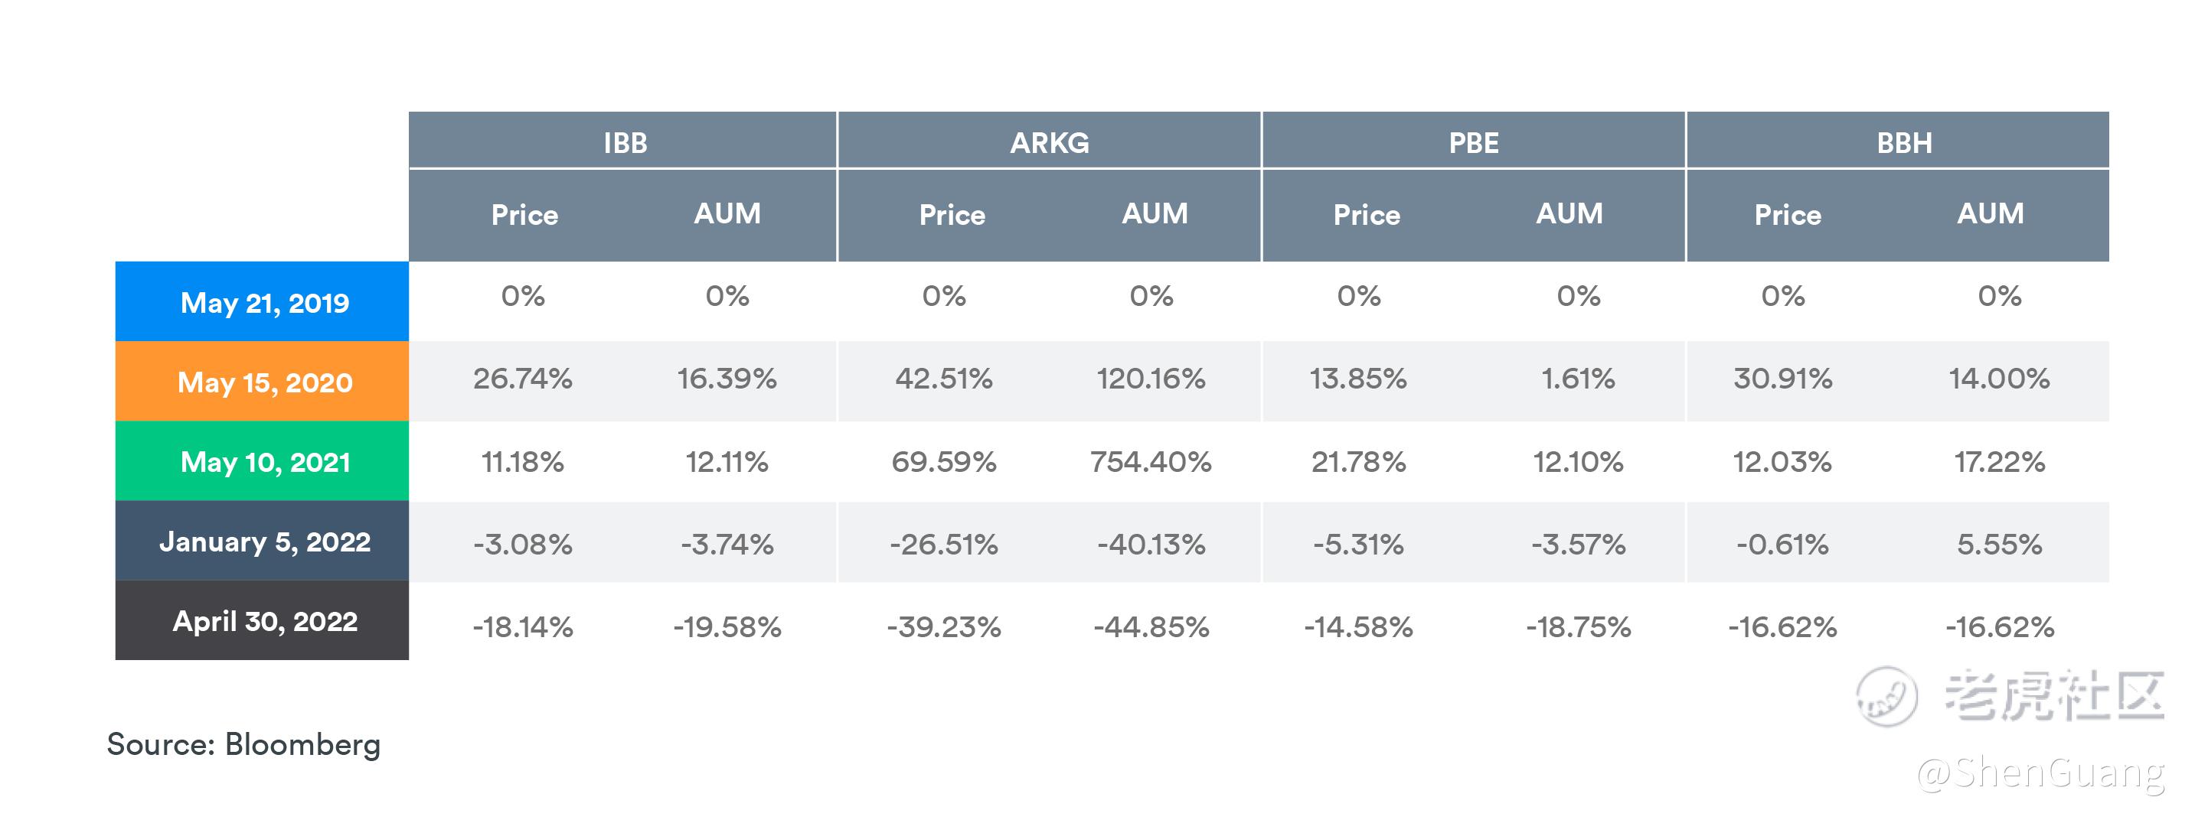Screen dimensions: 2208x823
Task: Select the -18.75% PBE AUM cell
Action: tap(1578, 627)
